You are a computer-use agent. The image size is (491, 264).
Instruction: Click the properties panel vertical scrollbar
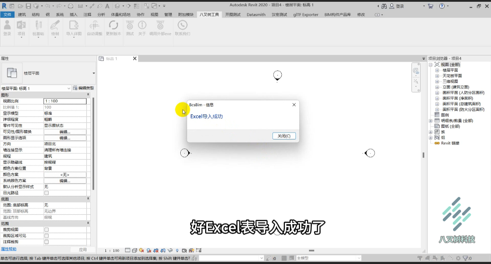pos(94,144)
